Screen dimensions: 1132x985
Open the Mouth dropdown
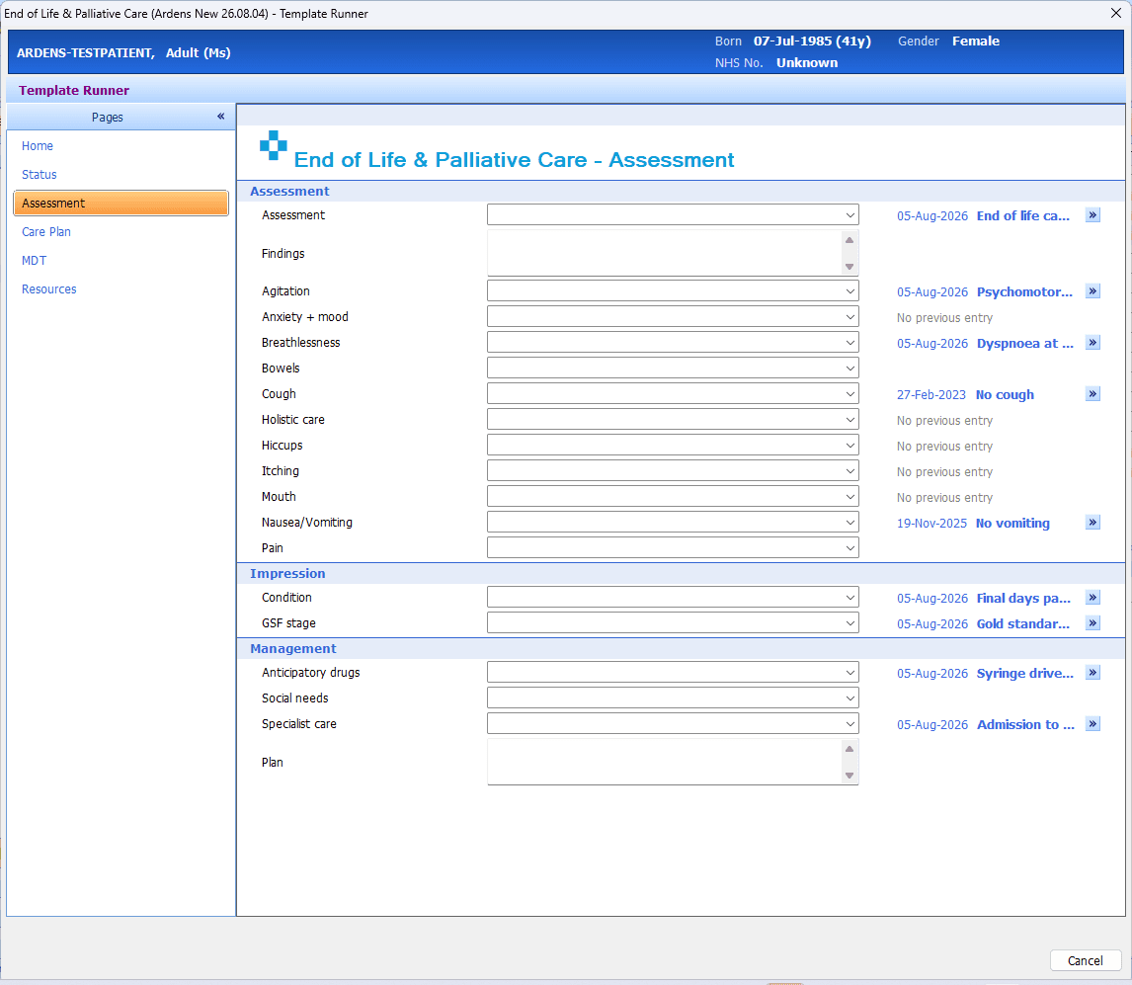point(673,496)
